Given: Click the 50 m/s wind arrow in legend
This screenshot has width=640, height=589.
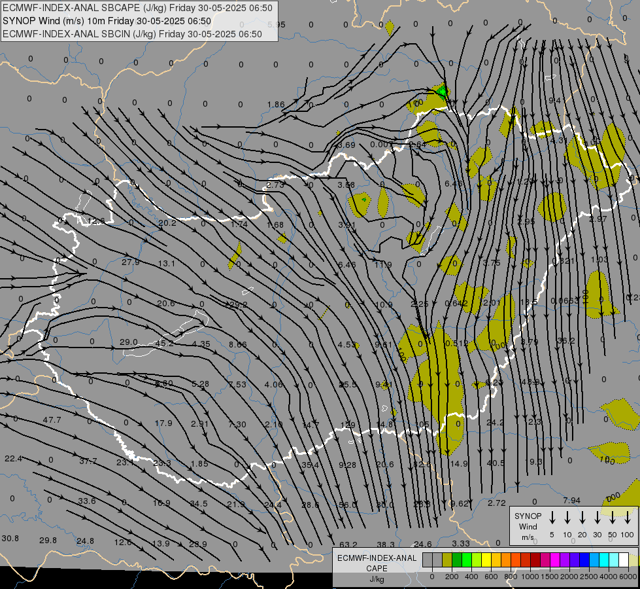Looking at the screenshot, I should tap(613, 518).
